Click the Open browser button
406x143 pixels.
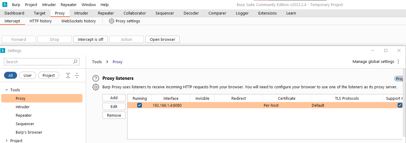click(163, 39)
